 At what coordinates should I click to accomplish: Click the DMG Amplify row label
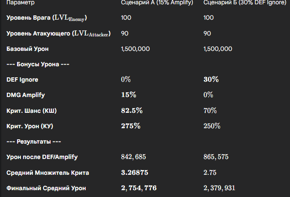(x=26, y=95)
